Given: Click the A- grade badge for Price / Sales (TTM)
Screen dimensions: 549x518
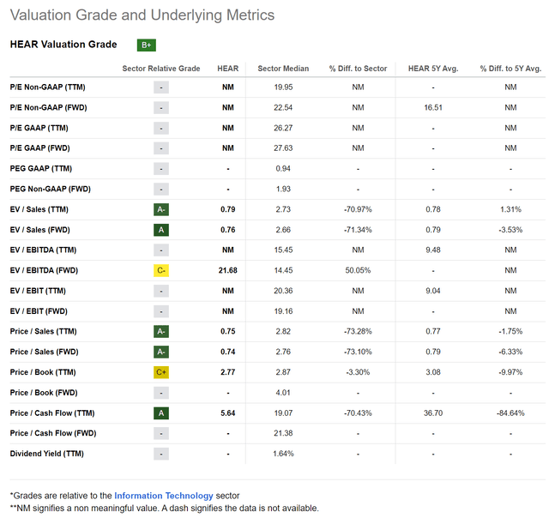Looking at the screenshot, I should 161,331.
